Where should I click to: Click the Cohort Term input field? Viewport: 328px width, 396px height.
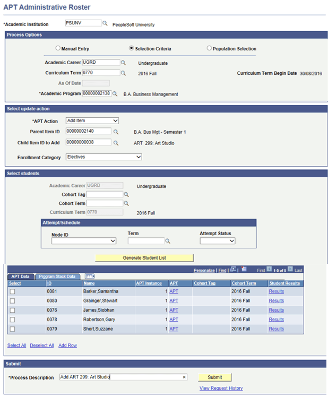click(105, 203)
